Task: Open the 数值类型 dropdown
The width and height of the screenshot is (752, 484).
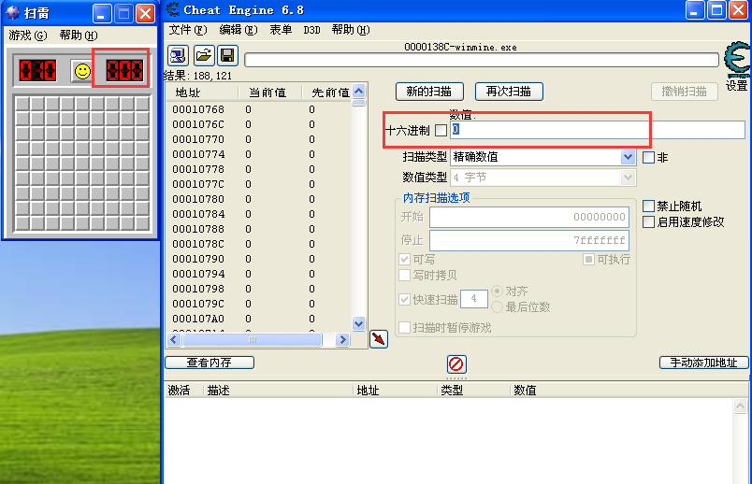Action: click(x=628, y=178)
